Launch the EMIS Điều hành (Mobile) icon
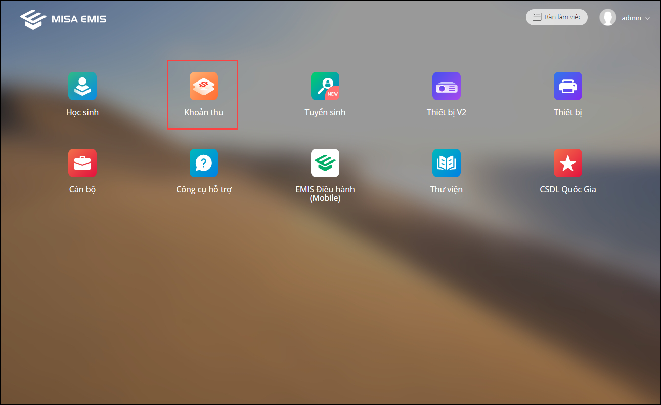The width and height of the screenshot is (661, 405). (x=325, y=163)
